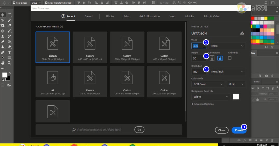Select the Crop tool
The image size is (279, 146).
[3, 26]
